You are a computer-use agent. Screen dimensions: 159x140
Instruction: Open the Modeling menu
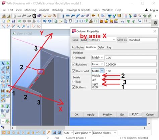pos(30,10)
